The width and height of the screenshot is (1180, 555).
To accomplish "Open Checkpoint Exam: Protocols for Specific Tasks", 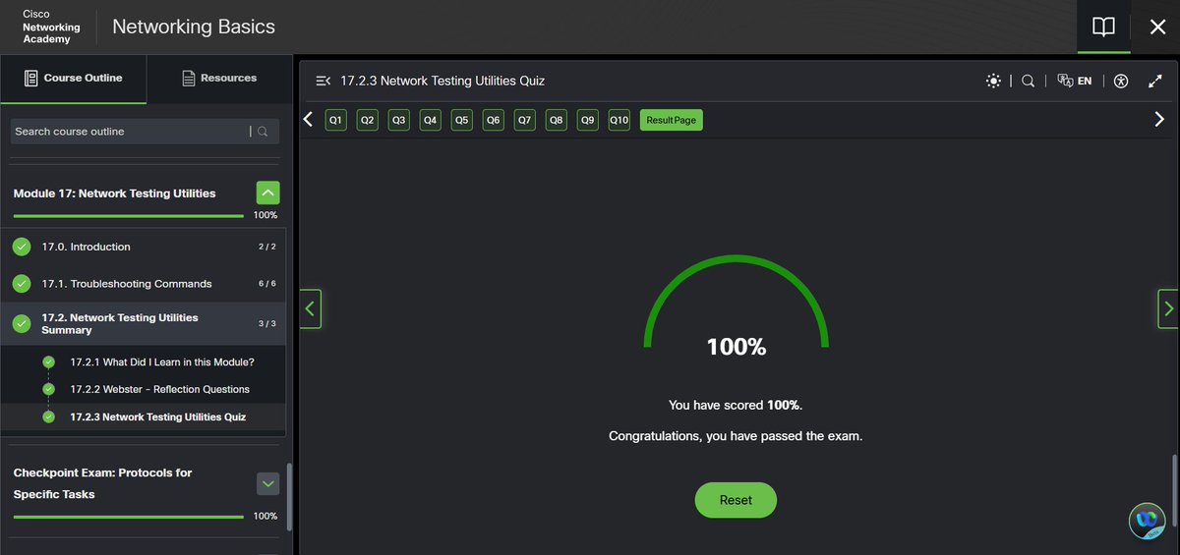I will click(102, 483).
